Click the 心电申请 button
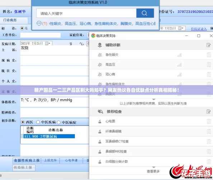Screen dimensions: 213x180 click(71, 161)
